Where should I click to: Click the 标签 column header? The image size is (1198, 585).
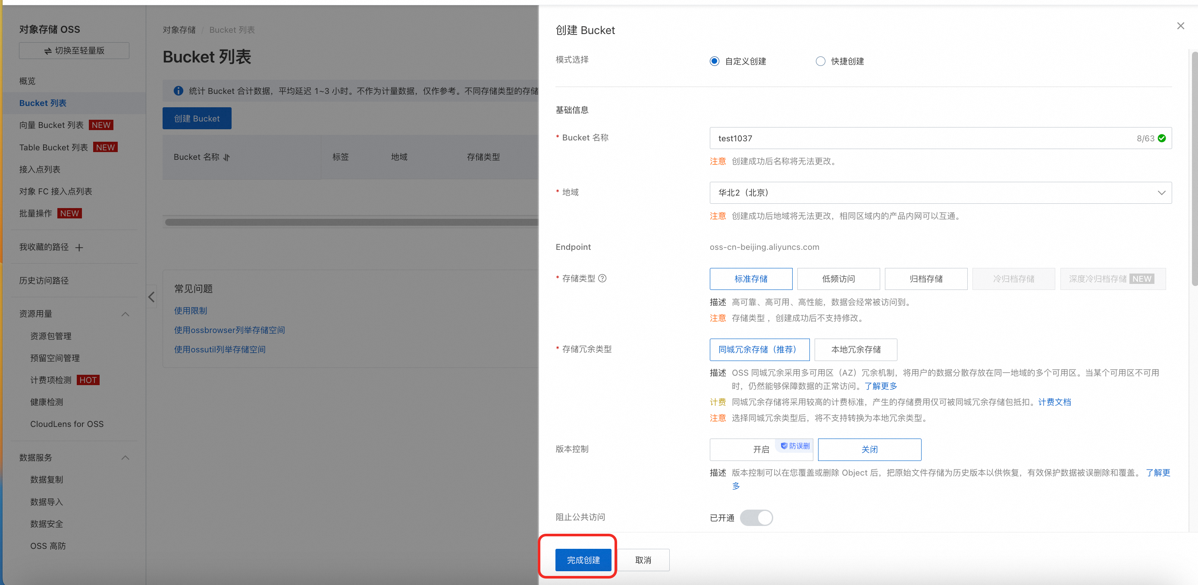click(x=340, y=158)
